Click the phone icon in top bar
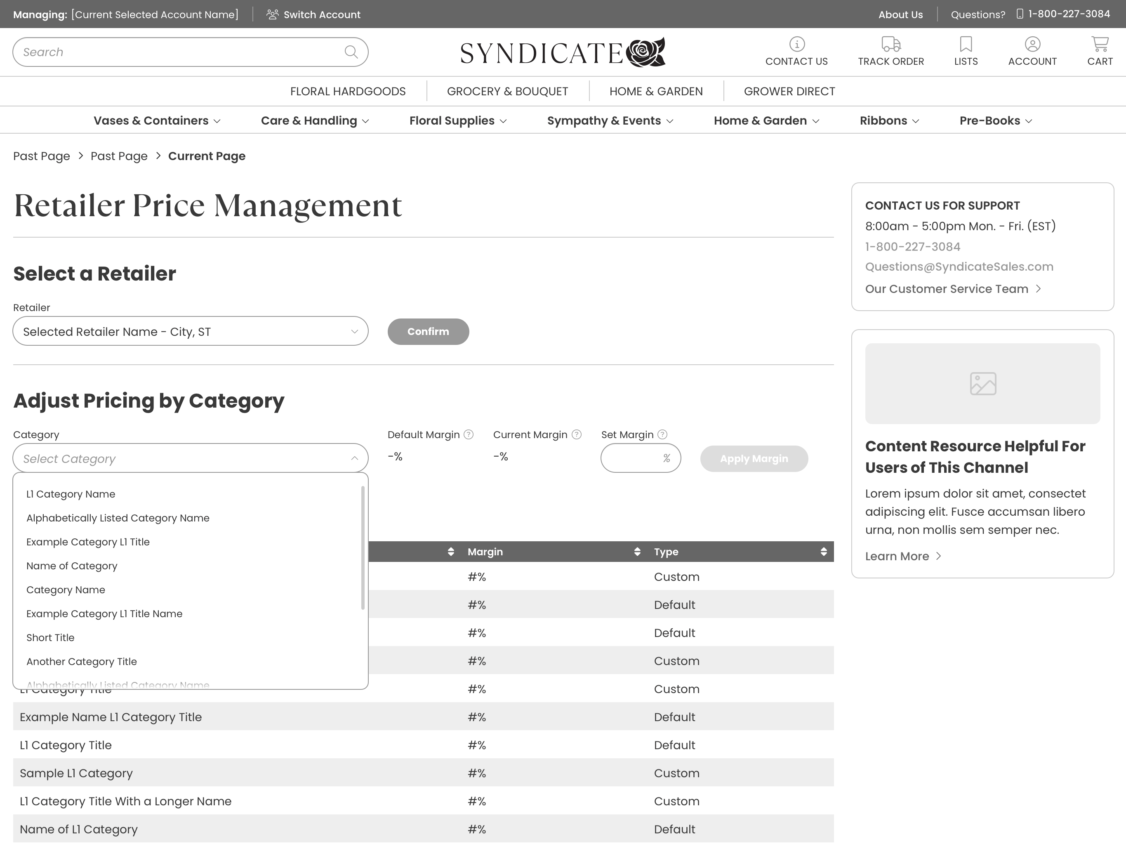Image resolution: width=1126 pixels, height=861 pixels. click(1020, 14)
